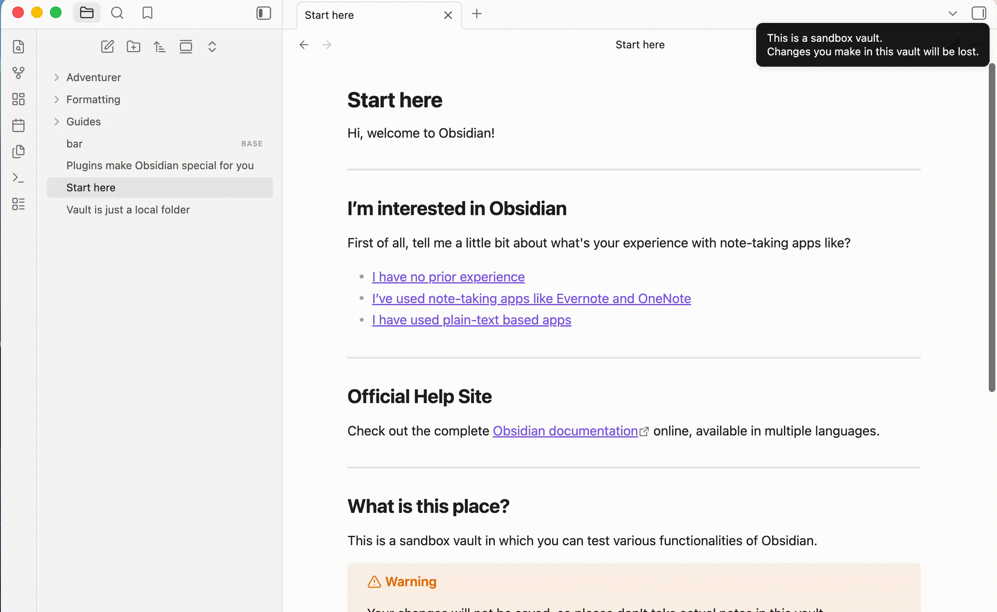
Task: Open 'Plugins make Obsidian special for you' note
Action: click(x=160, y=165)
